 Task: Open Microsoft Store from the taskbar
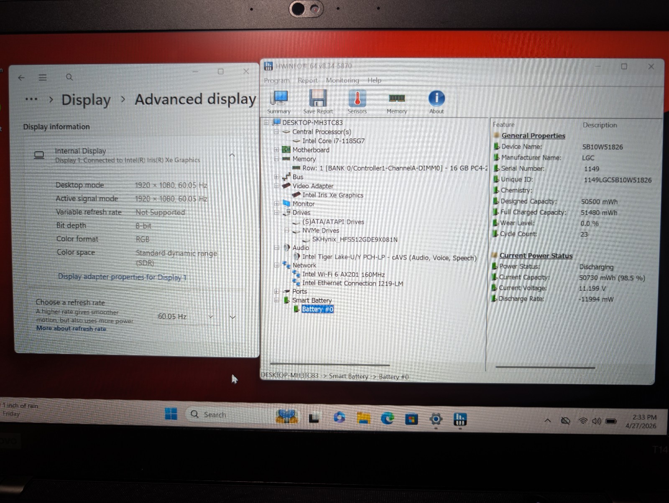coord(411,419)
